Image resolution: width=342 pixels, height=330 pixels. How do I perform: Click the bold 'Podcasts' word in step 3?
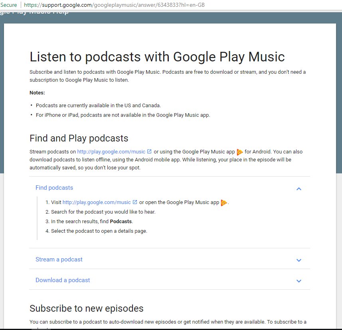point(121,222)
